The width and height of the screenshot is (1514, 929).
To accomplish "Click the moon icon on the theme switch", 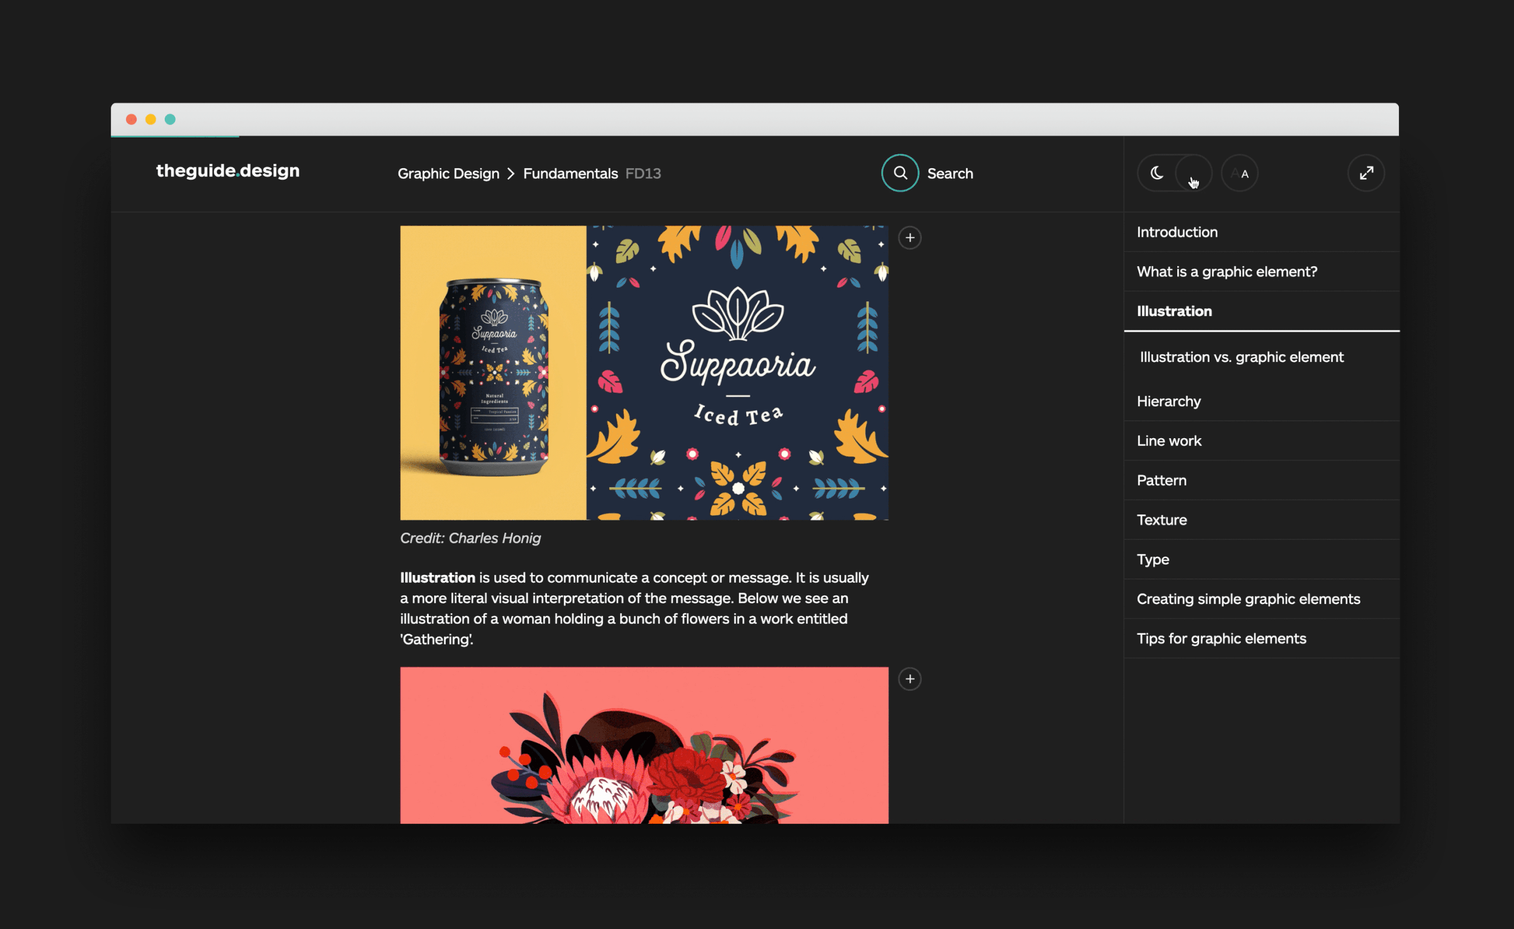I will point(1156,172).
